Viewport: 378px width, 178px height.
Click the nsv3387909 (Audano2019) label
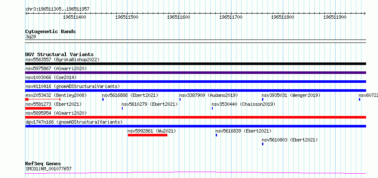pos(209,95)
